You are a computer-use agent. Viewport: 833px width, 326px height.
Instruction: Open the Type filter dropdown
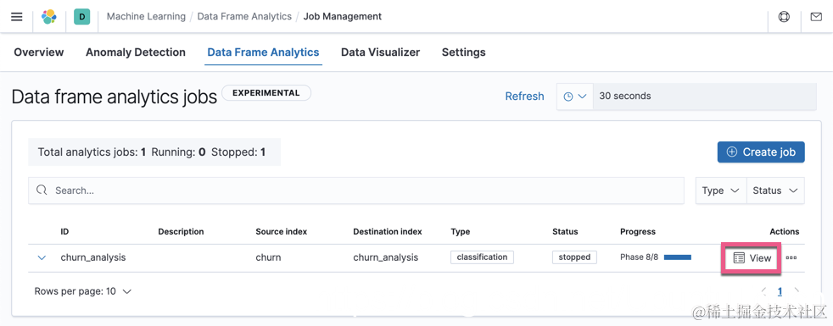pos(720,191)
